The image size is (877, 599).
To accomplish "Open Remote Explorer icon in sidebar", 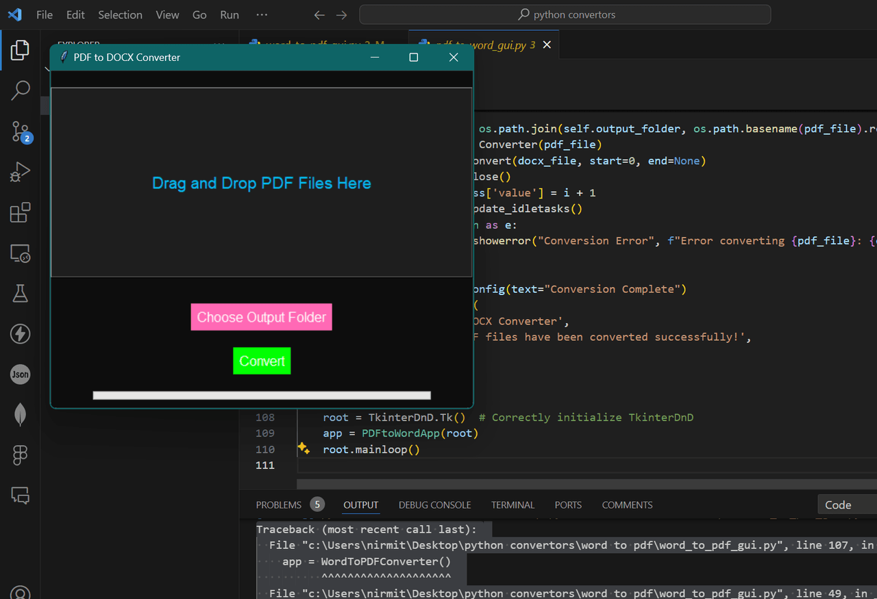I will pyautogui.click(x=20, y=254).
